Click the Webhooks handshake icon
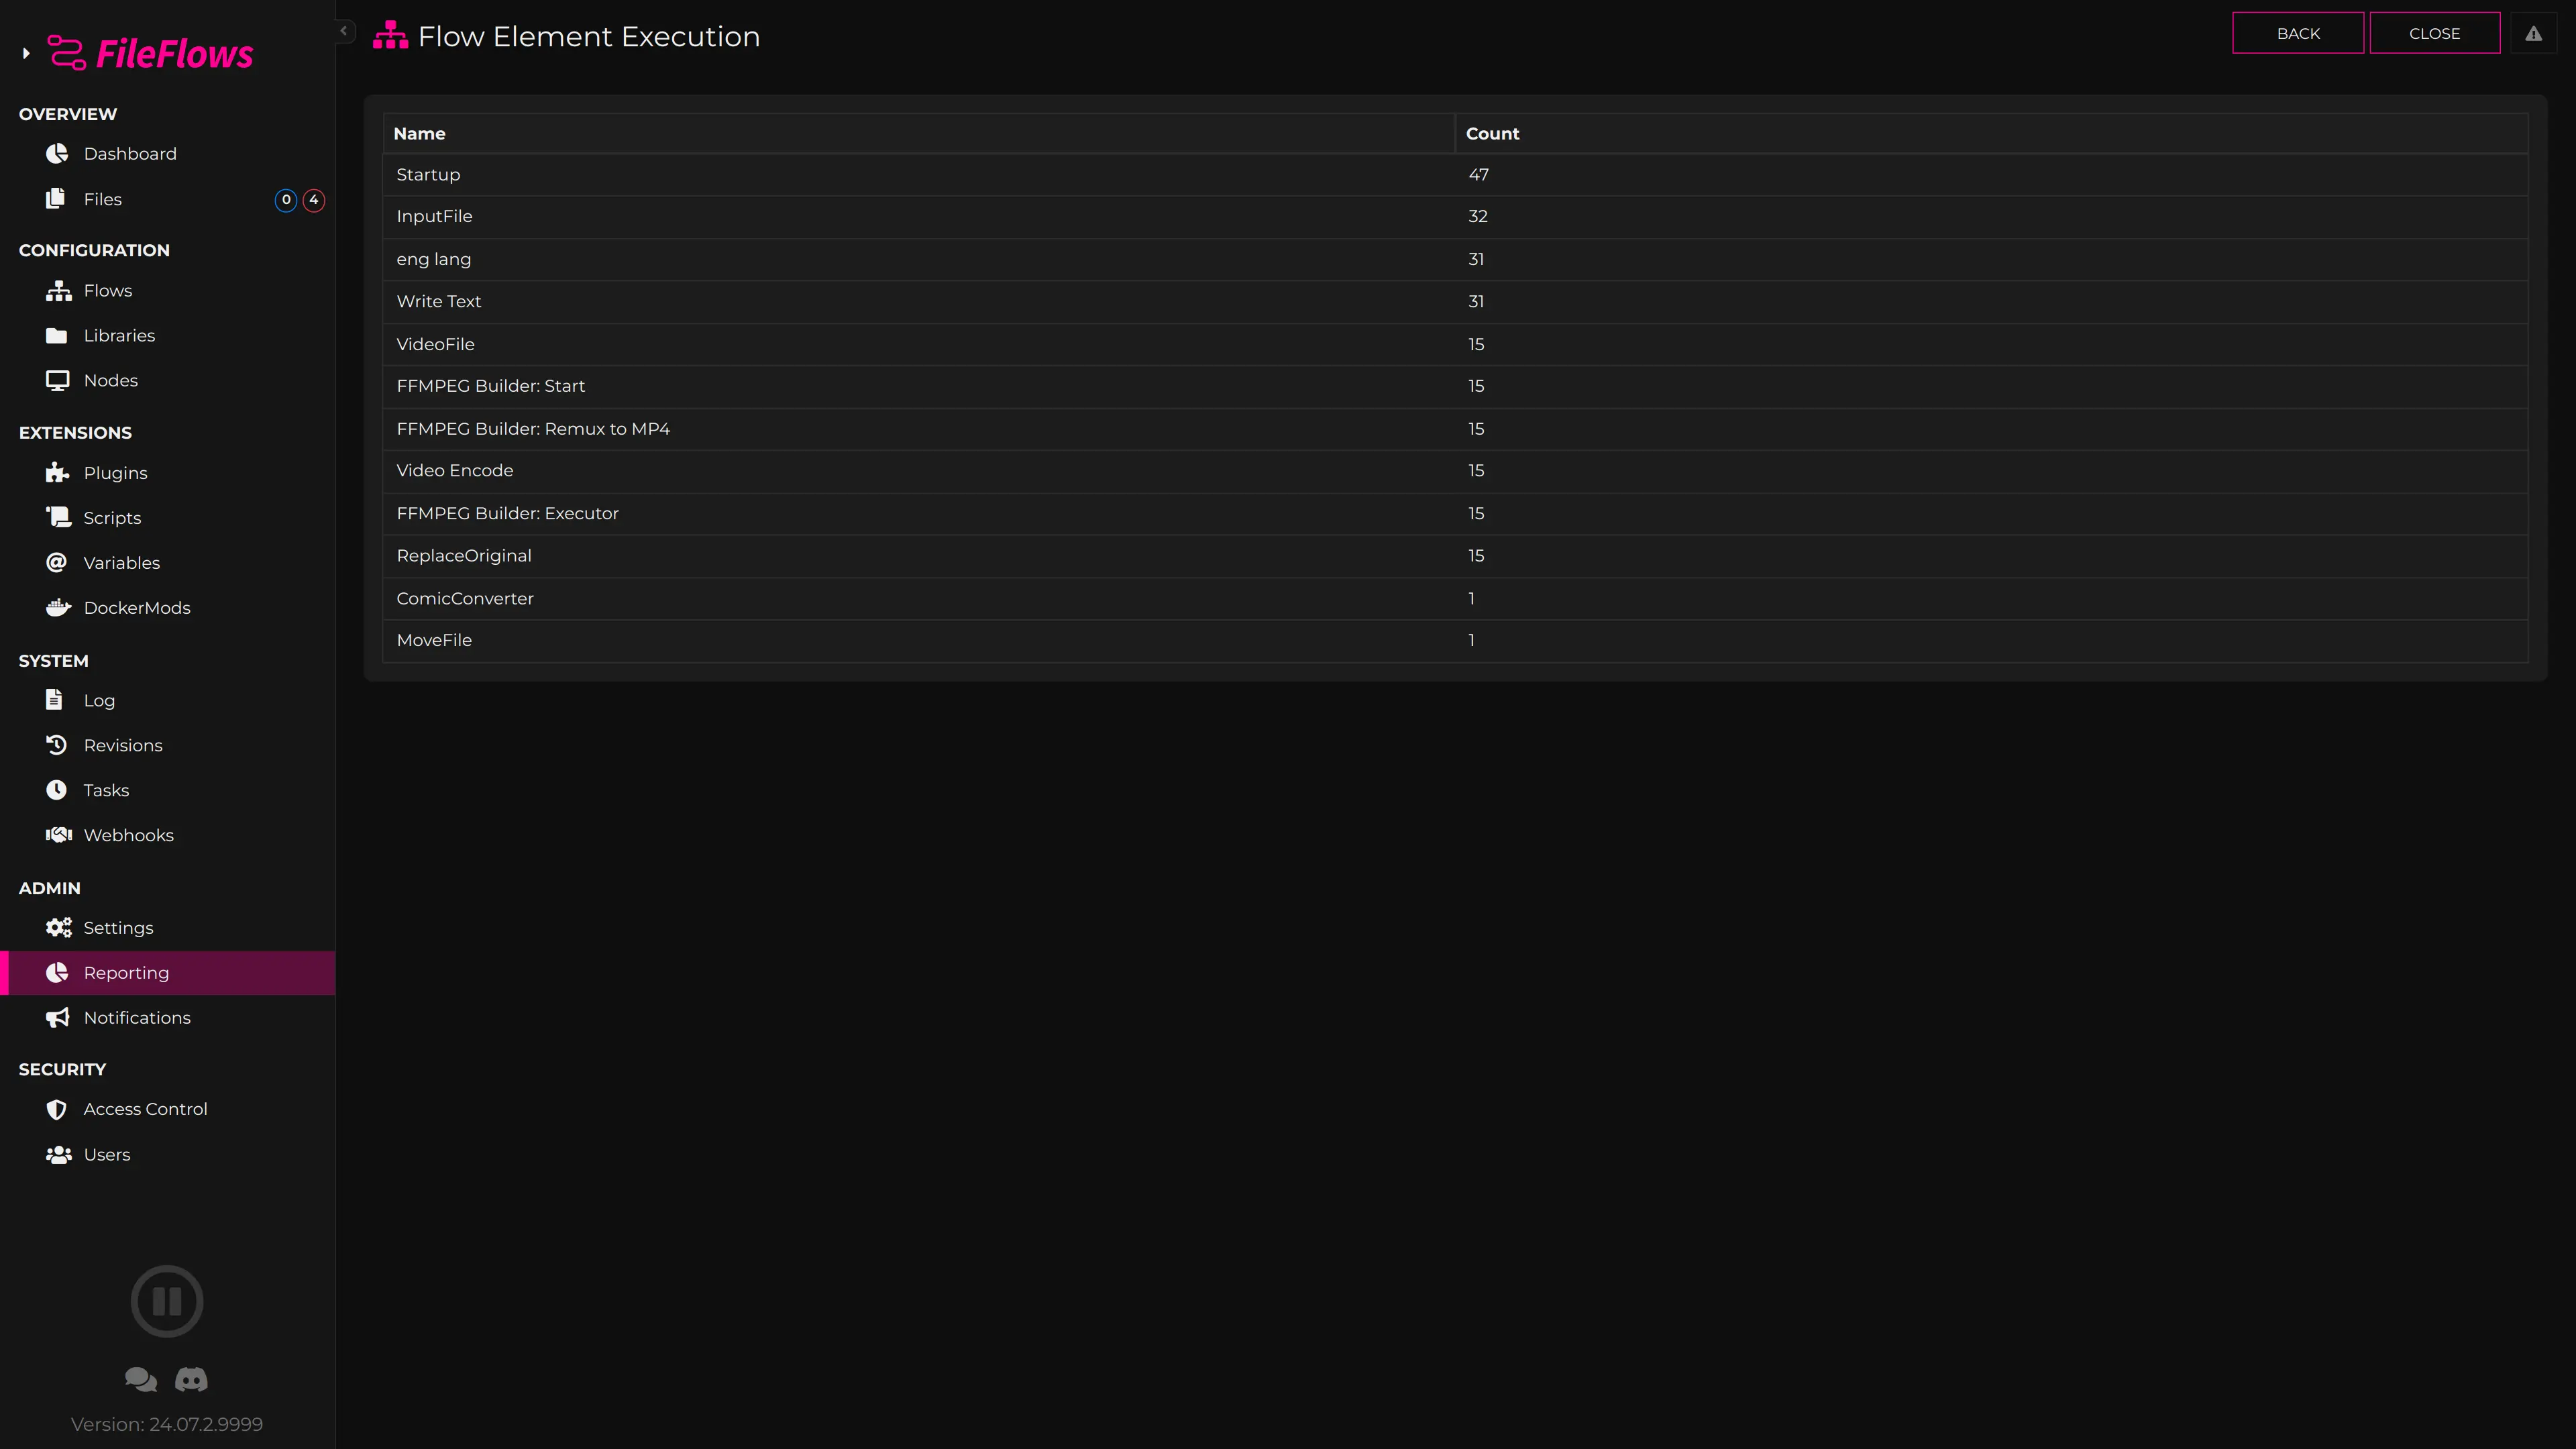 [59, 834]
